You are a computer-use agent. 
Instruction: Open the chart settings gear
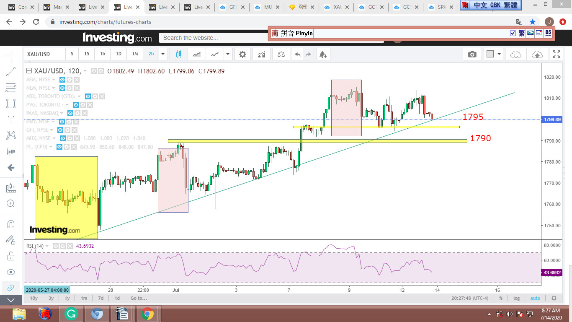pos(242,54)
